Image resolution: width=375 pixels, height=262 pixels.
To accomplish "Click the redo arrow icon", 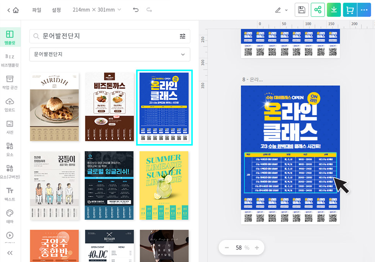I will pyautogui.click(x=149, y=10).
